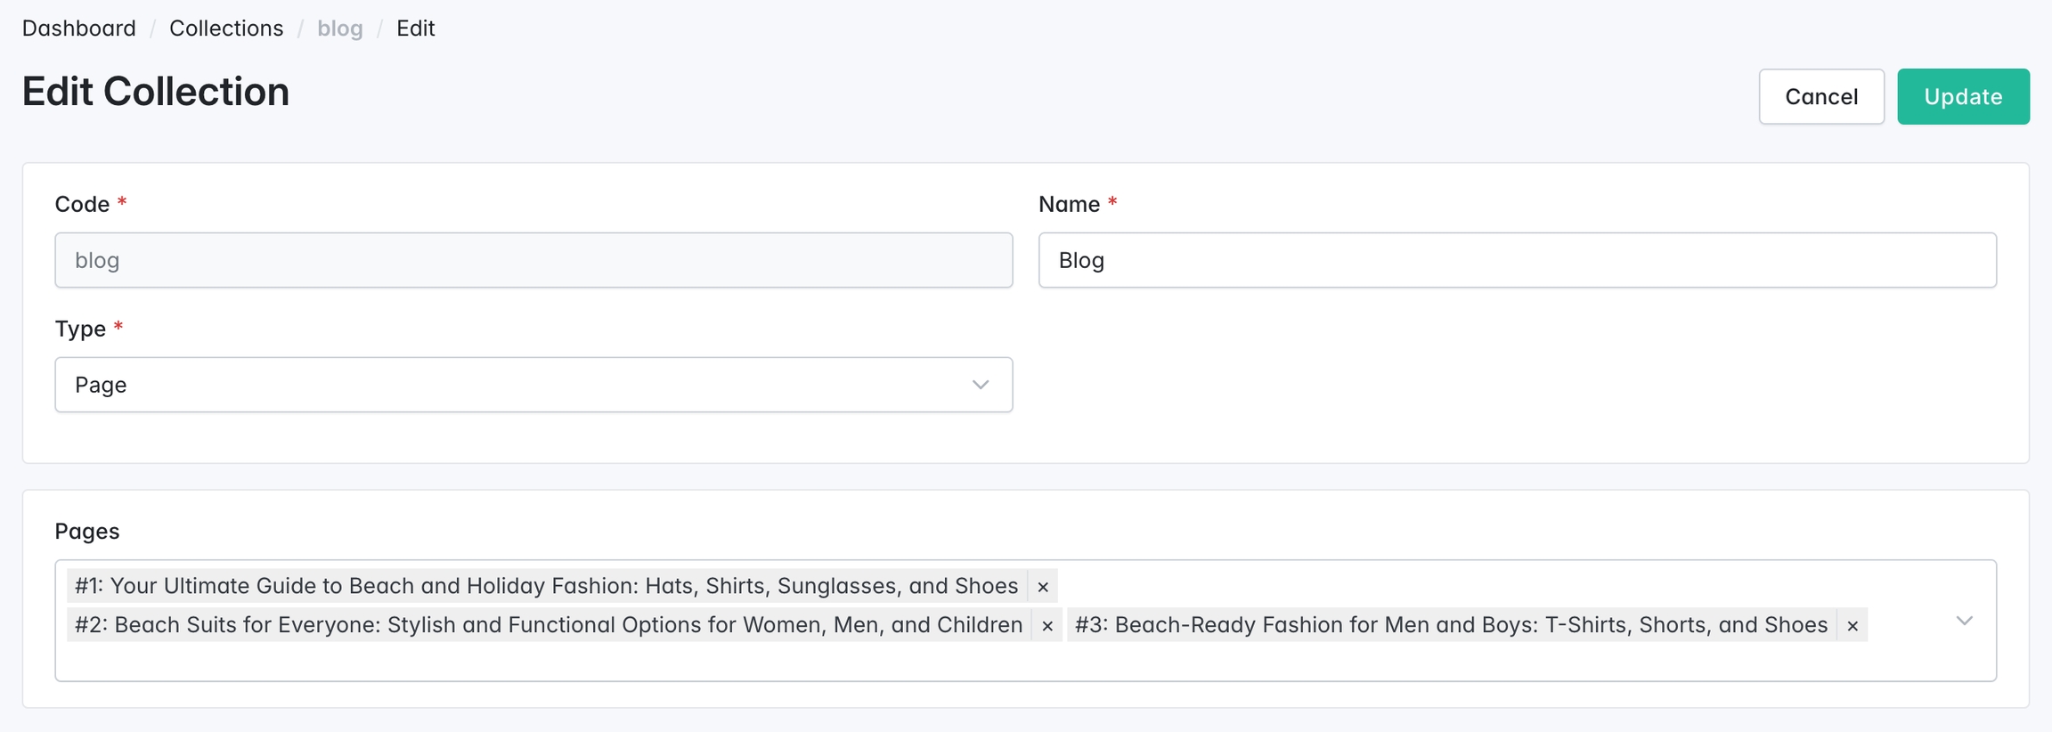Remove page #1 Ultimate Guide tag
The image size is (2052, 732).
pyautogui.click(x=1042, y=587)
